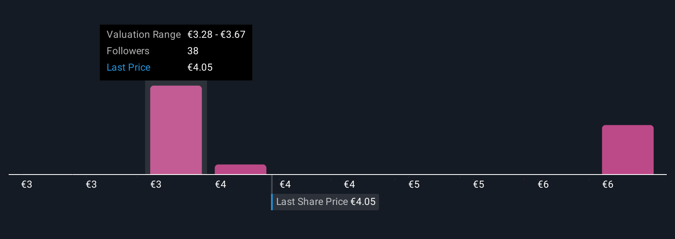Select the first €5 axis label
This screenshot has width=675, height=239.
point(414,184)
